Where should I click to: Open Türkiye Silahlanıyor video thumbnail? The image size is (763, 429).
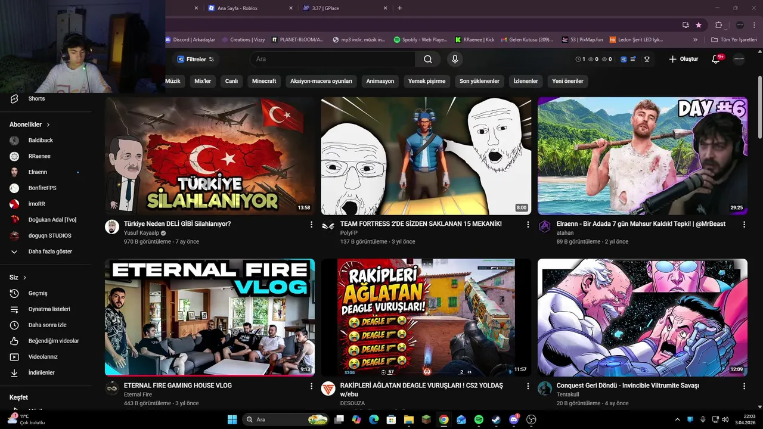click(x=210, y=156)
